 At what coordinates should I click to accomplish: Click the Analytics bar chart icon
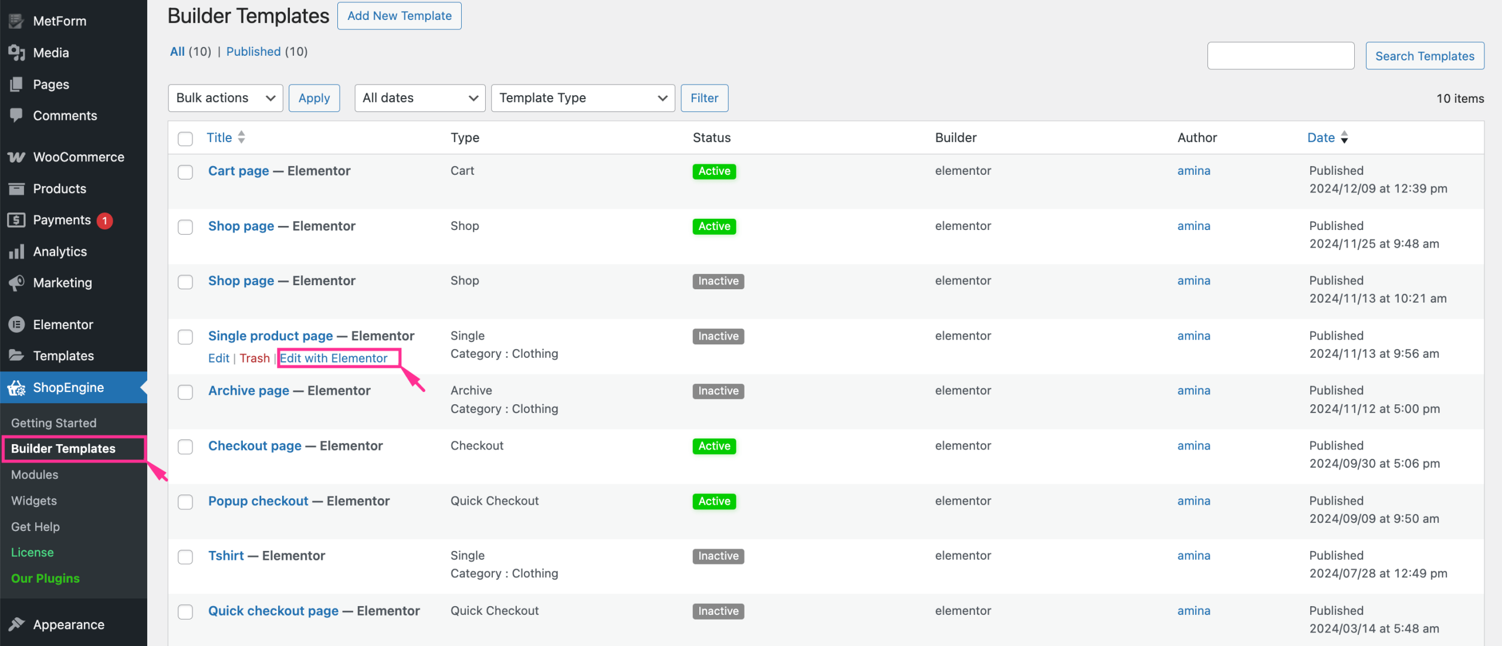point(16,252)
